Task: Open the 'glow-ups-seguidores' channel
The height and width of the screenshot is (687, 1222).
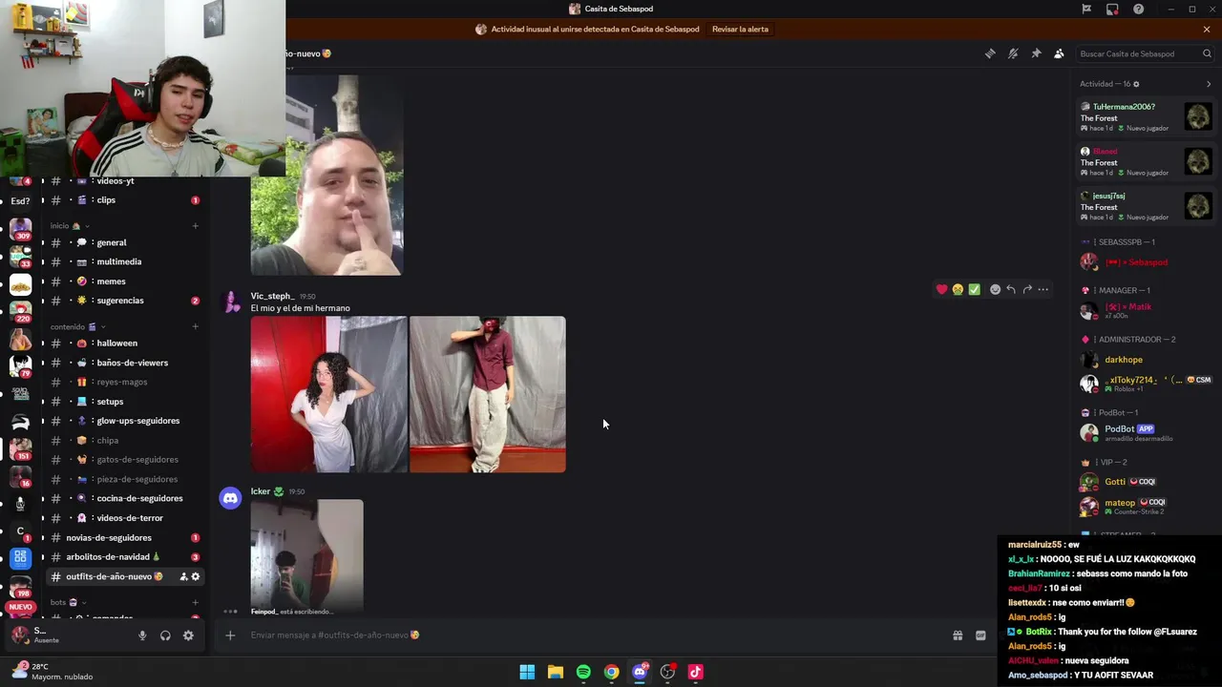Action: click(x=123, y=421)
